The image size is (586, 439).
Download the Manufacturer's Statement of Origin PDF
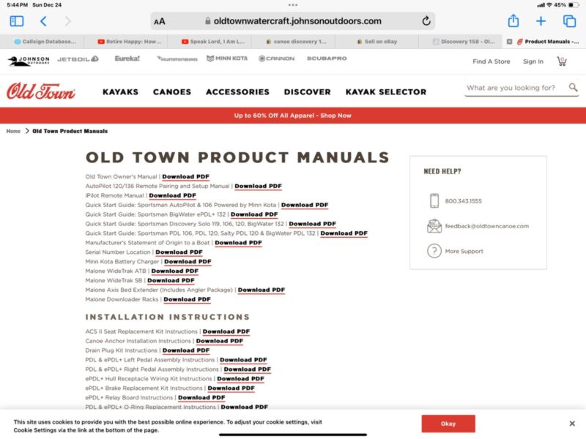coord(239,243)
